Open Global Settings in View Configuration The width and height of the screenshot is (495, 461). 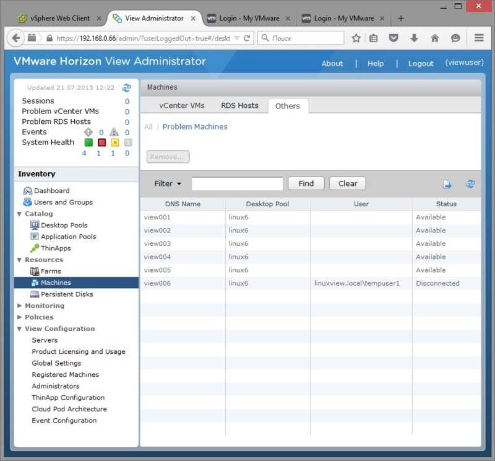pos(56,363)
